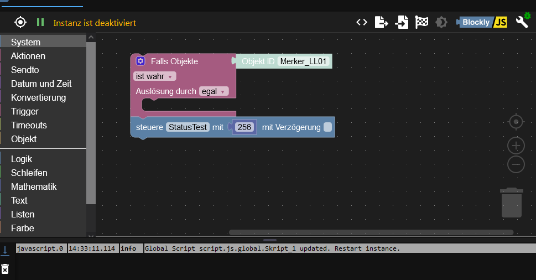The height and width of the screenshot is (280, 536).
Task: Zoom in on the Blockly workspace
Action: click(516, 146)
